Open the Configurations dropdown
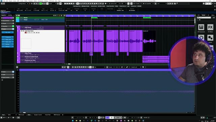Screen dimensions: 216x122 [23, 4]
